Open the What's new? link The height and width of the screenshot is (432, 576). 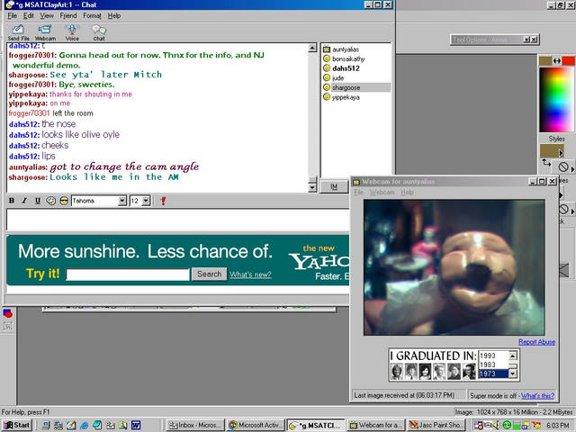(250, 274)
